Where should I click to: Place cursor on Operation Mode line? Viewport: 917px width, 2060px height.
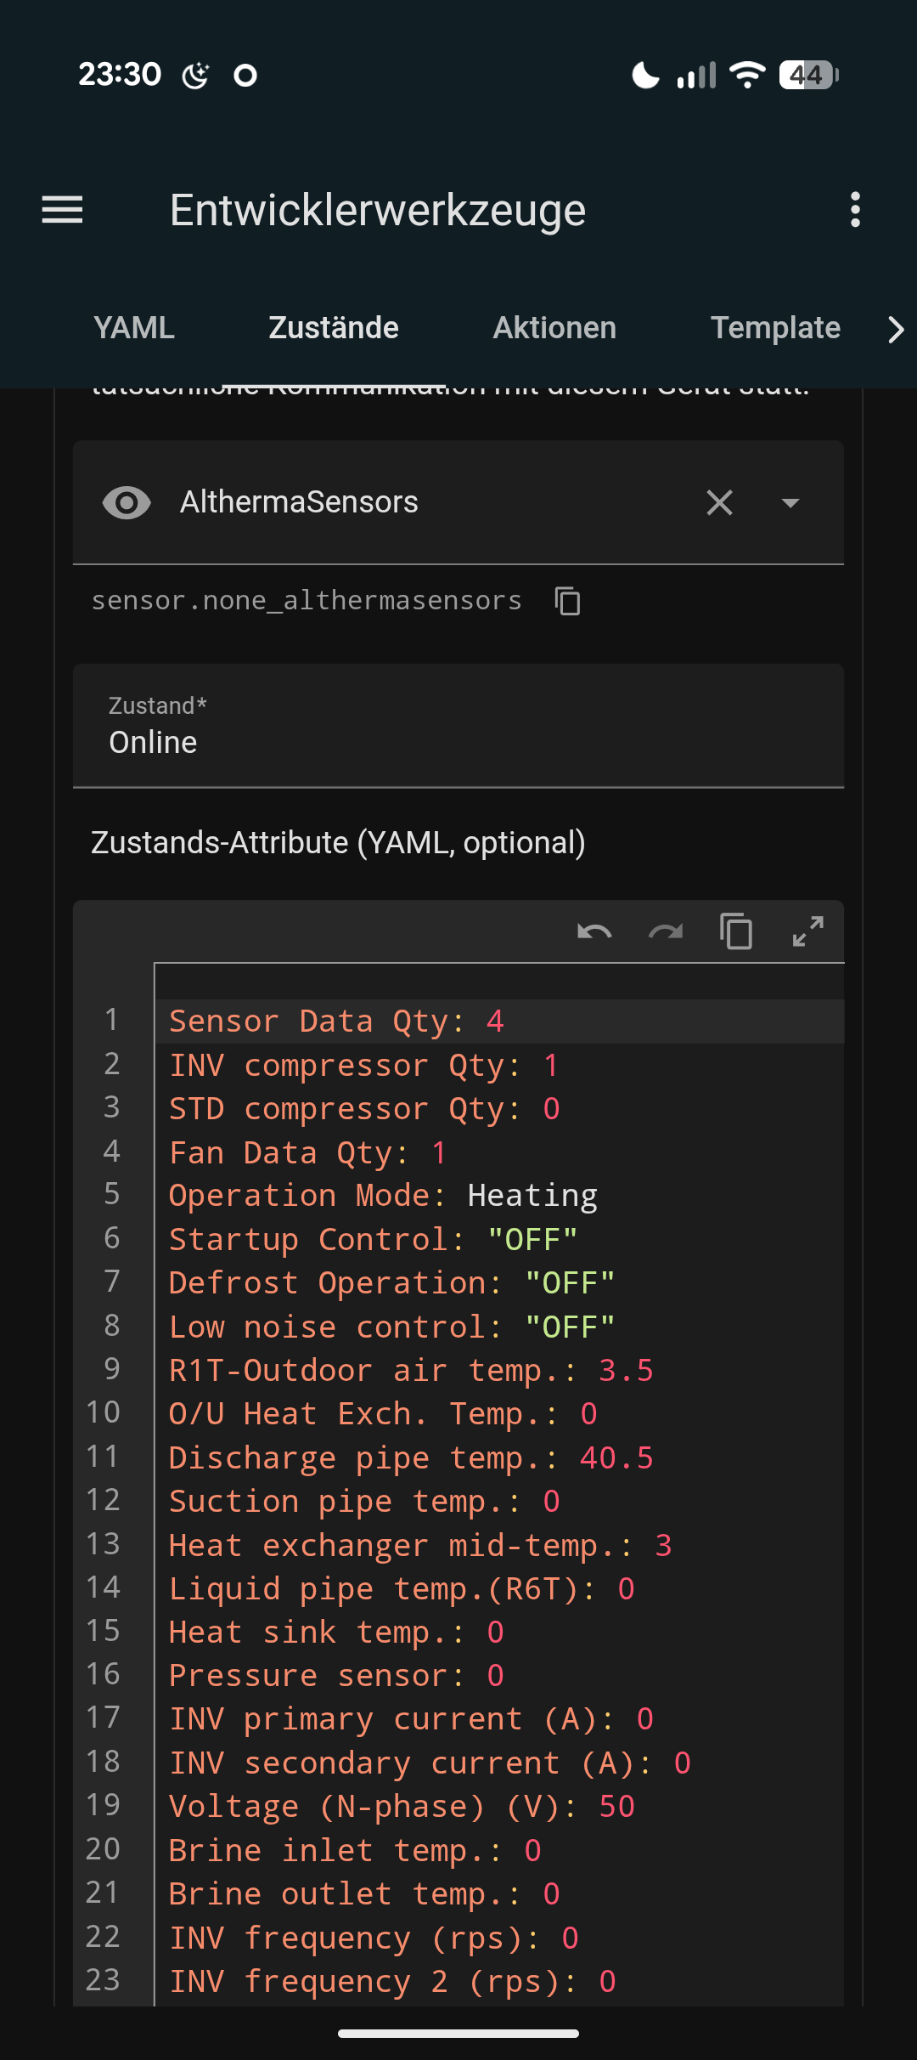383,1196
